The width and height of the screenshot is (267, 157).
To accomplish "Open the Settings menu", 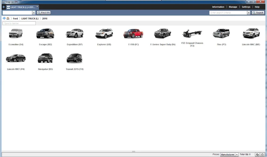I will [x=246, y=7].
